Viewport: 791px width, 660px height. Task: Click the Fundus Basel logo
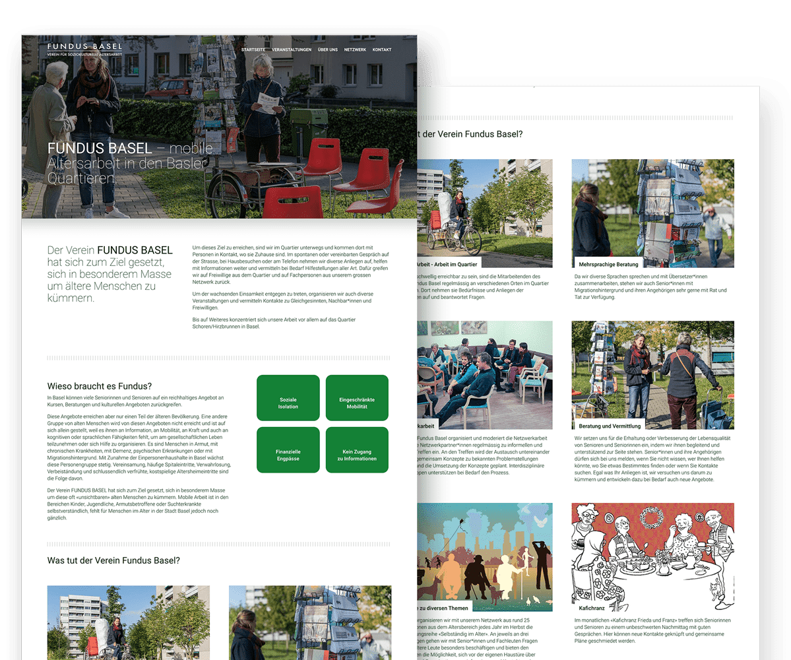tap(84, 49)
